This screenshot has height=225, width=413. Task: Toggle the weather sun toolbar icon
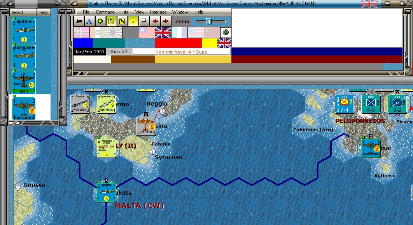[133, 22]
